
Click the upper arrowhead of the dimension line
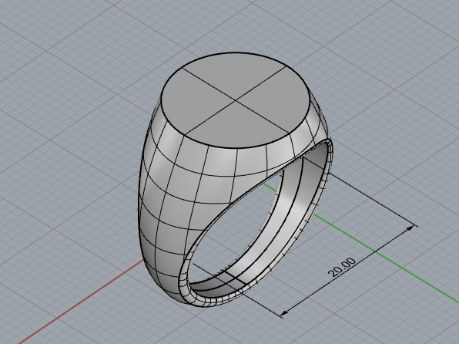(411, 228)
